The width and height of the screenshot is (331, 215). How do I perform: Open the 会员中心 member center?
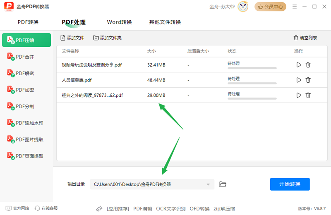(x=270, y=7)
